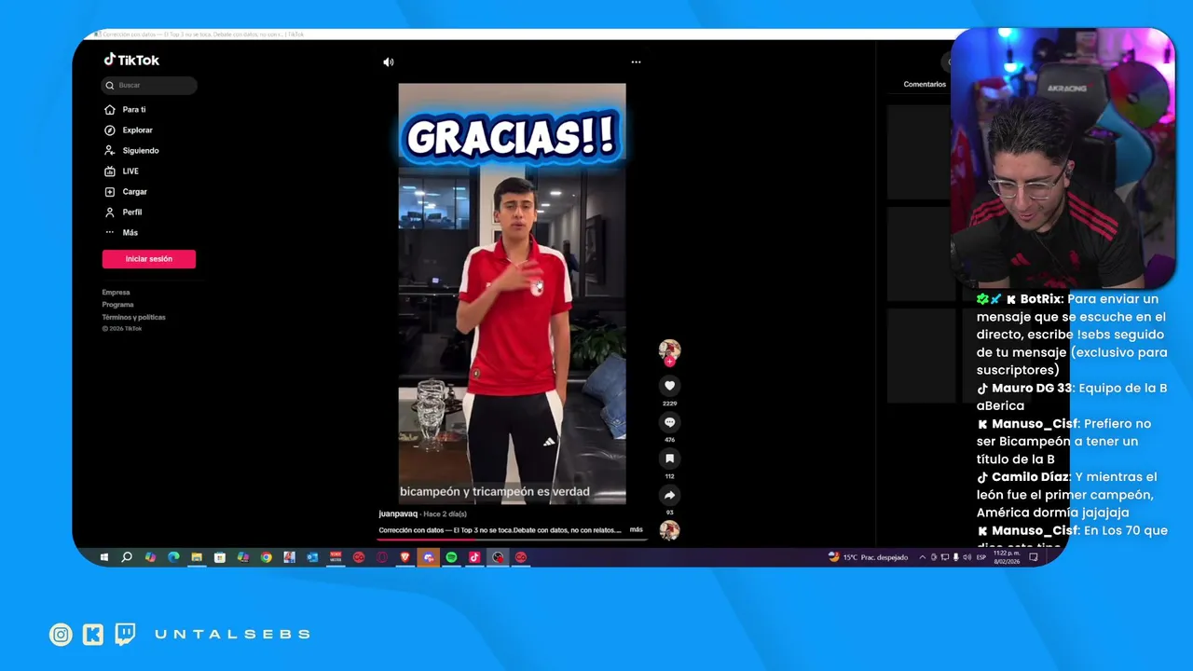The width and height of the screenshot is (1193, 671).
Task: Open the volume tray icon
Action: [x=967, y=557]
